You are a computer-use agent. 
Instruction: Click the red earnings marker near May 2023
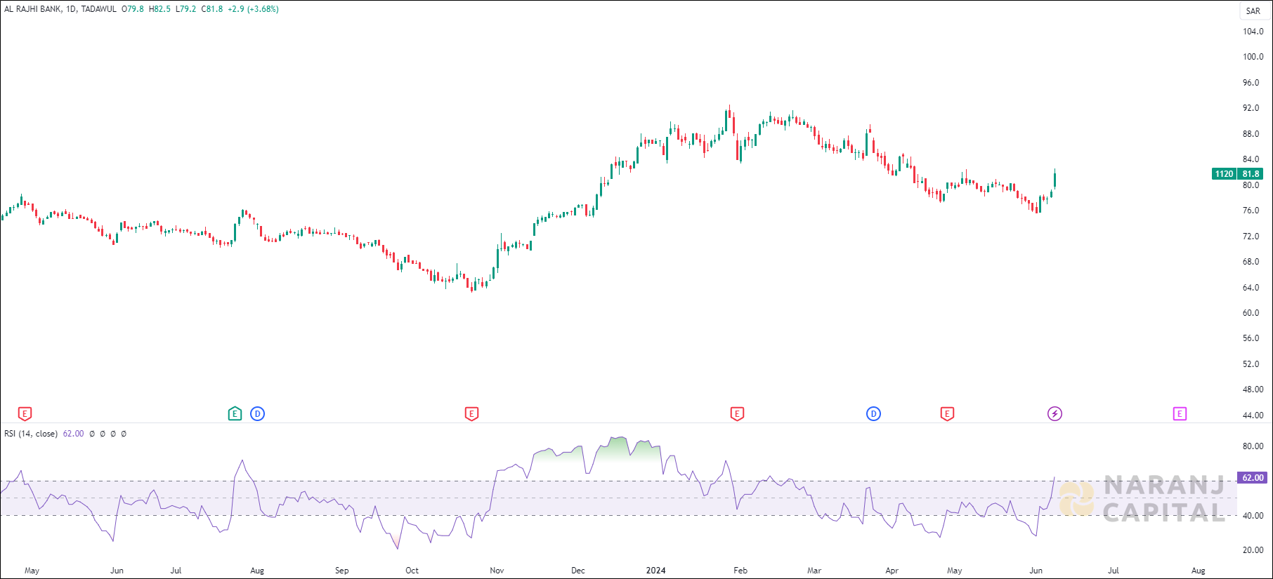point(25,414)
